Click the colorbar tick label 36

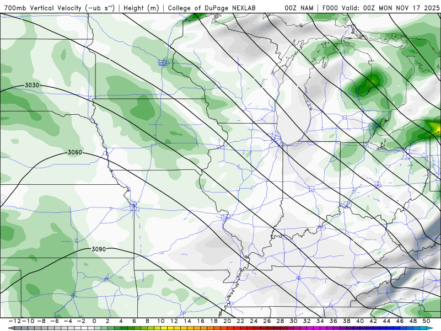tap(334, 321)
